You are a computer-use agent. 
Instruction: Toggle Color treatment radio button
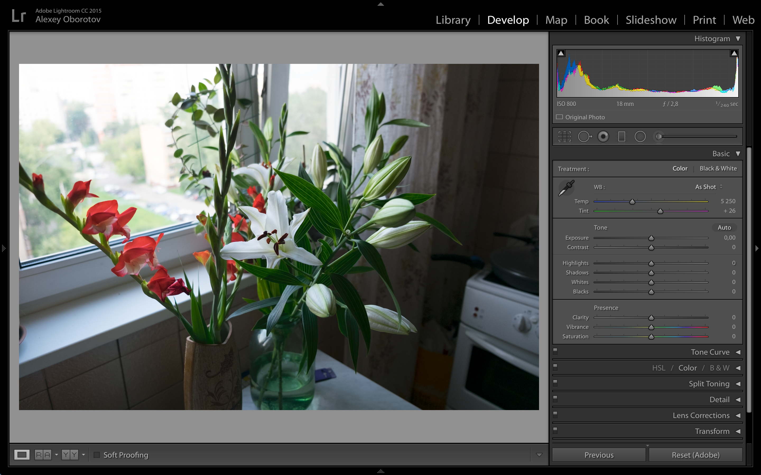680,169
